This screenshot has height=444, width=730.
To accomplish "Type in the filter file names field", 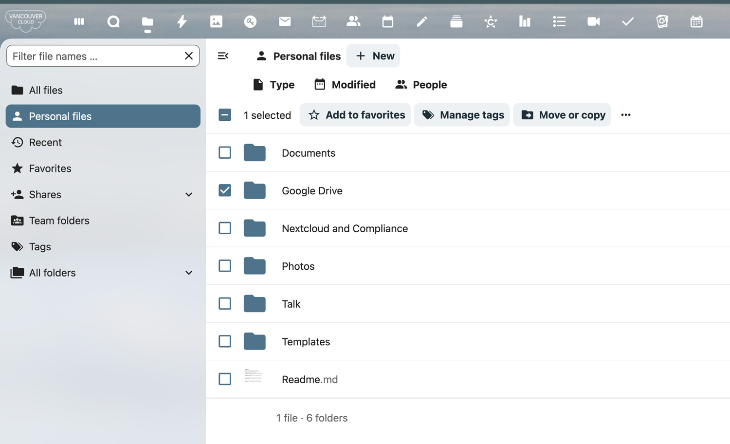I will pyautogui.click(x=92, y=56).
